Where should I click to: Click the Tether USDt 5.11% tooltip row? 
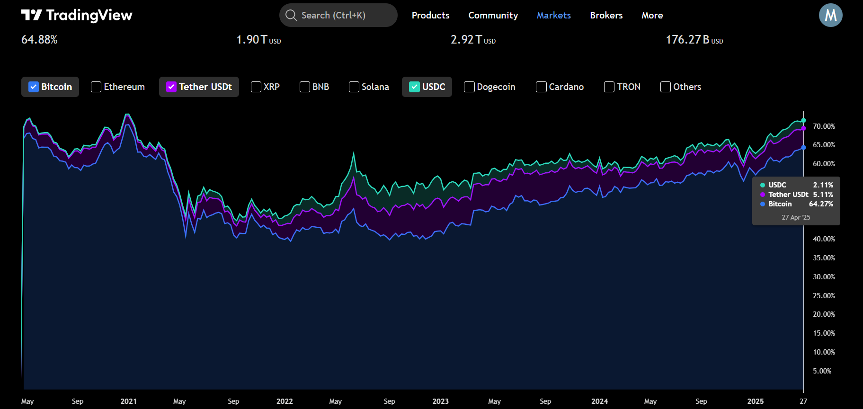click(x=796, y=195)
